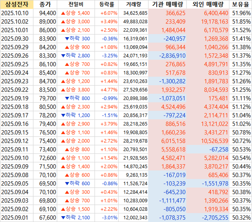Select closing price 86,100
The image size is (252, 222).
(45, 64)
